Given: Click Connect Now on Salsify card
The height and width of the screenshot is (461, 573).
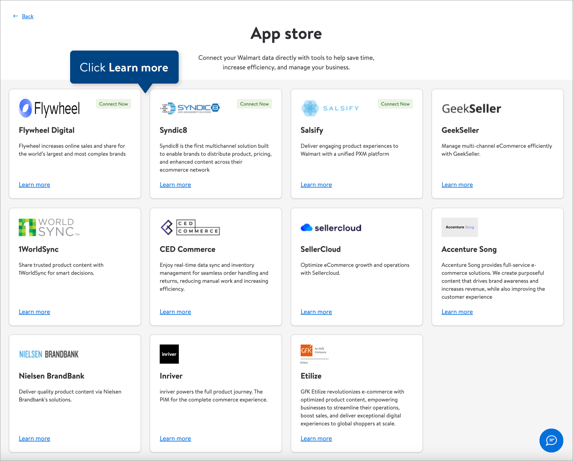Looking at the screenshot, I should coord(395,104).
